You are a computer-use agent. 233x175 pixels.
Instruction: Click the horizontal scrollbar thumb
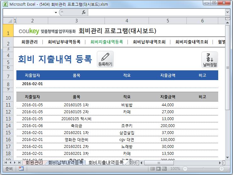(159, 163)
